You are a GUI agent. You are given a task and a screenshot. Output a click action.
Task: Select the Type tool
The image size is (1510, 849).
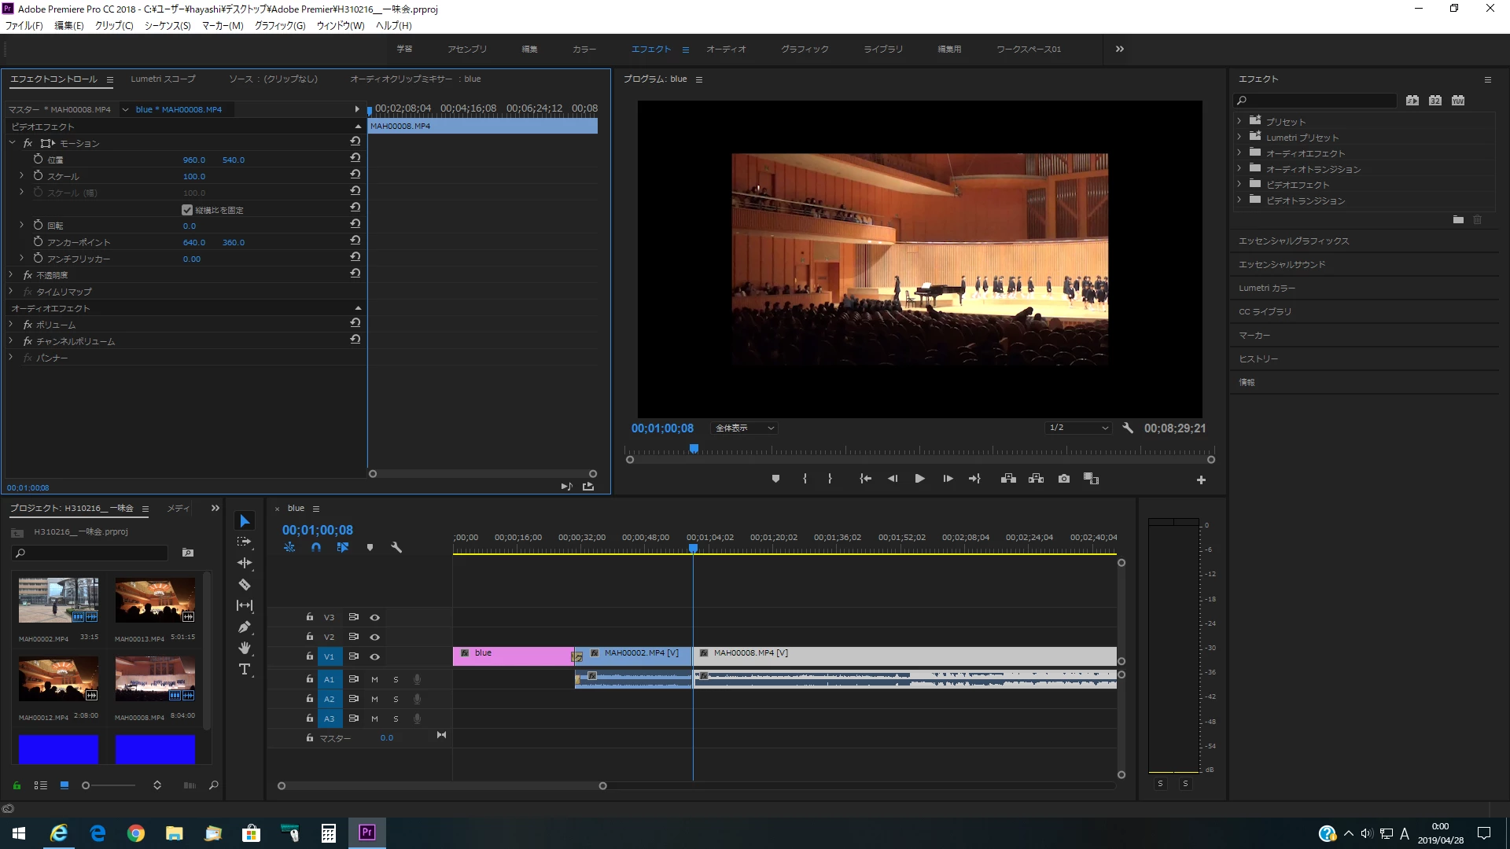(x=245, y=669)
